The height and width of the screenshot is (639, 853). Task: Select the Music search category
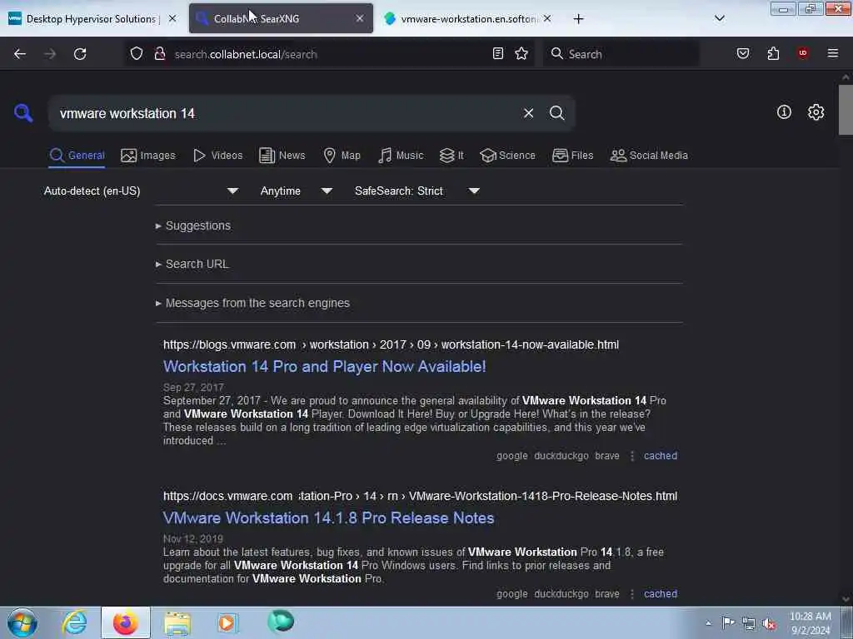(401, 156)
